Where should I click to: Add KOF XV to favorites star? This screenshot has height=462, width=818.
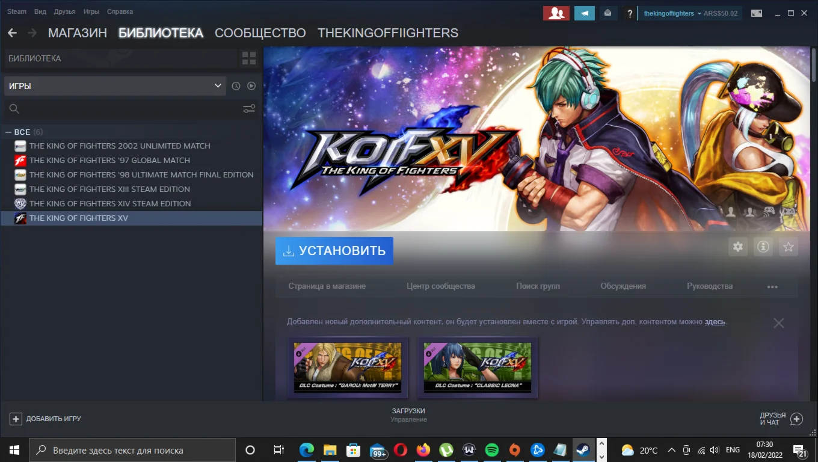789,247
